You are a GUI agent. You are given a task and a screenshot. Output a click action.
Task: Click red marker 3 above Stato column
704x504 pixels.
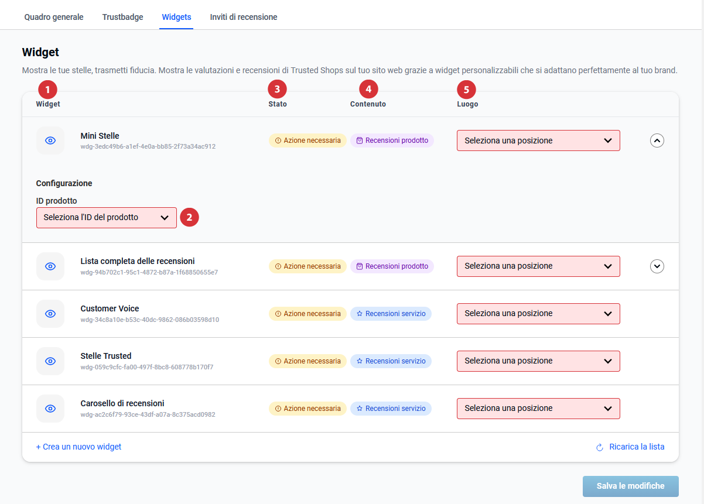pos(277,90)
